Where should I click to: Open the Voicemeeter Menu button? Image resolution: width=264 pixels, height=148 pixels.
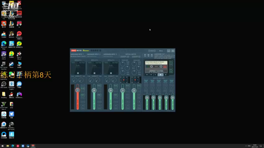161,51
